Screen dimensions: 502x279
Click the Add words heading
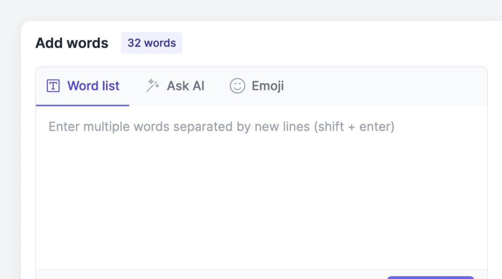click(72, 43)
